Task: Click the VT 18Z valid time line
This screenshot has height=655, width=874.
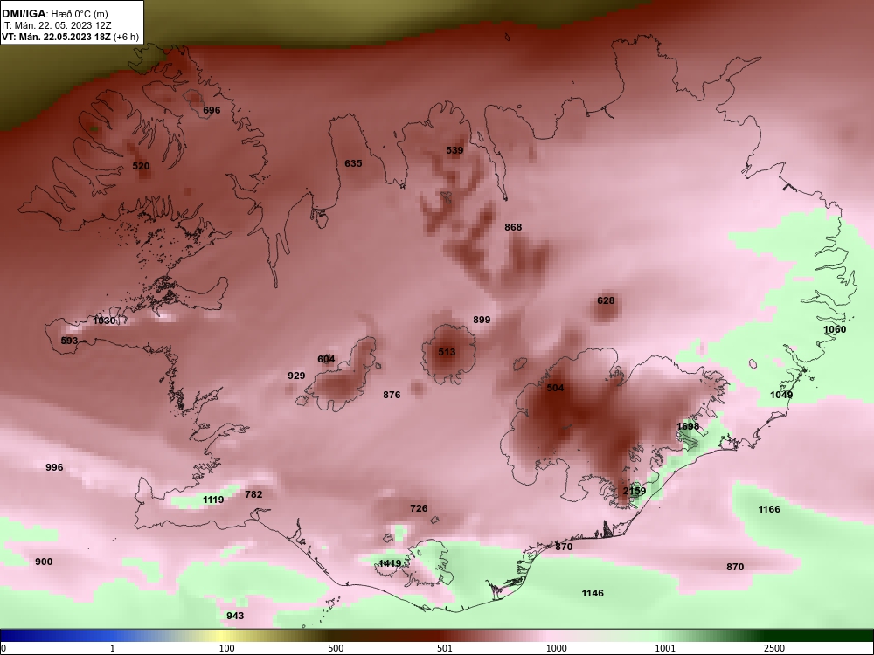Action: 70,38
